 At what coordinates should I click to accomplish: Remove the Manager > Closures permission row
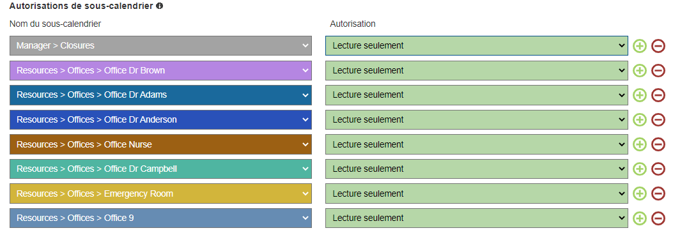pos(658,45)
